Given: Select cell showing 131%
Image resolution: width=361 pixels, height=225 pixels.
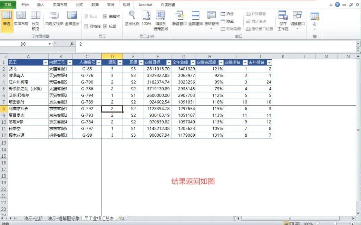Looking at the screenshot, I should pyautogui.click(x=210, y=135).
